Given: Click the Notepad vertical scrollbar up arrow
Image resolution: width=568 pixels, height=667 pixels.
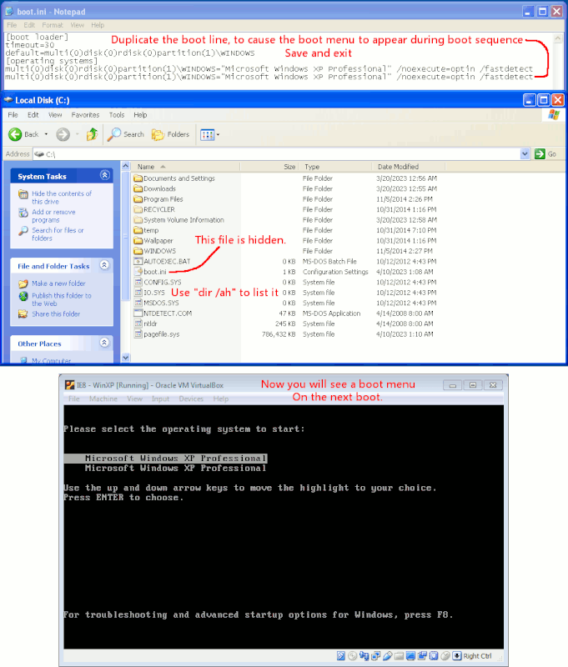Looking at the screenshot, I should [558, 38].
